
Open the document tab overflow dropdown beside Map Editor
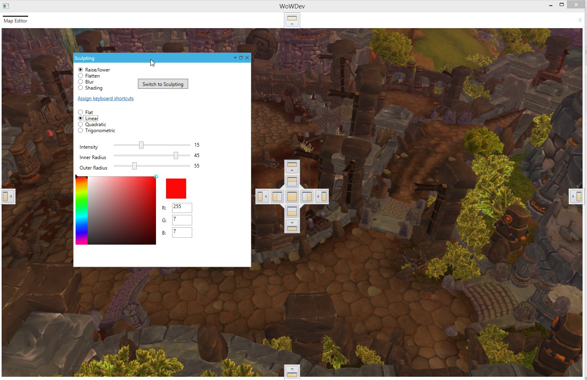tap(580, 20)
